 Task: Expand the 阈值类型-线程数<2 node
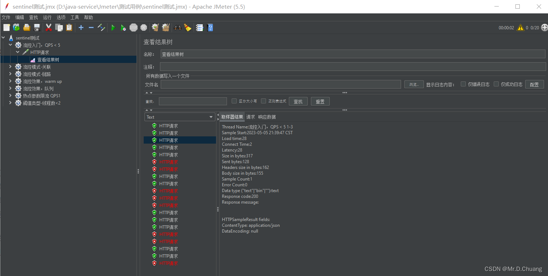[x=10, y=103]
